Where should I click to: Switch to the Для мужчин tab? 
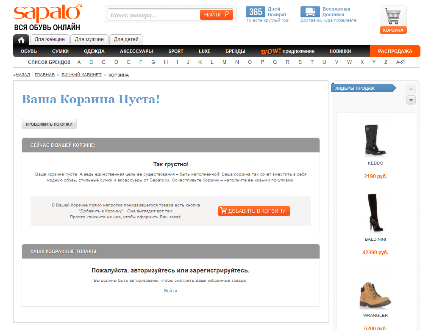click(x=89, y=39)
